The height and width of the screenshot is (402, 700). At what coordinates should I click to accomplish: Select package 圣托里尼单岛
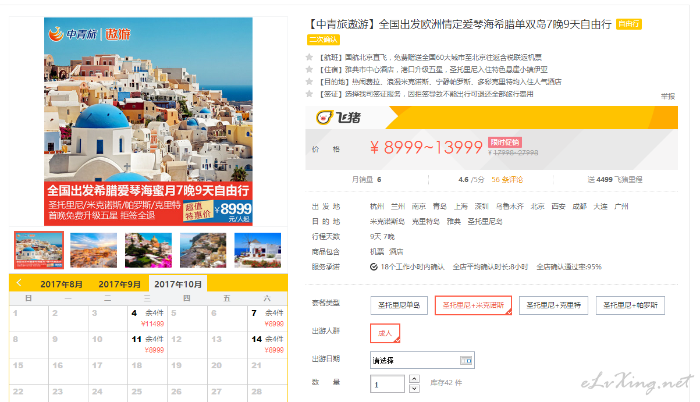[399, 305]
